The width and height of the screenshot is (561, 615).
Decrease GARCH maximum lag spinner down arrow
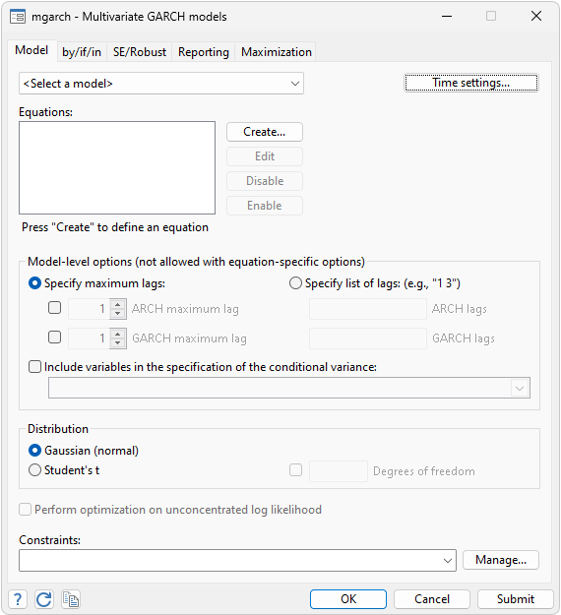118,342
